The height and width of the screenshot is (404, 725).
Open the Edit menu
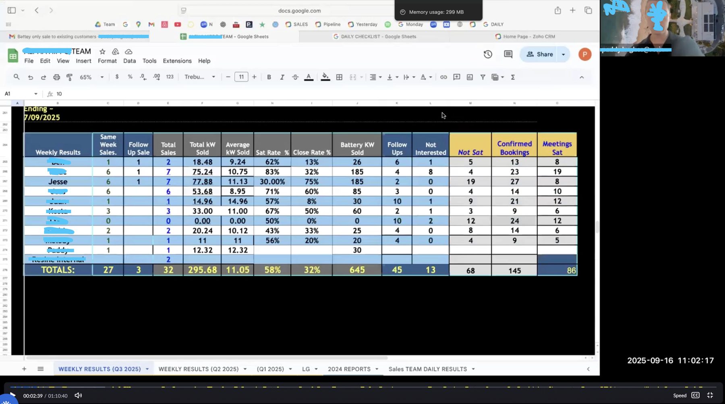(x=45, y=61)
